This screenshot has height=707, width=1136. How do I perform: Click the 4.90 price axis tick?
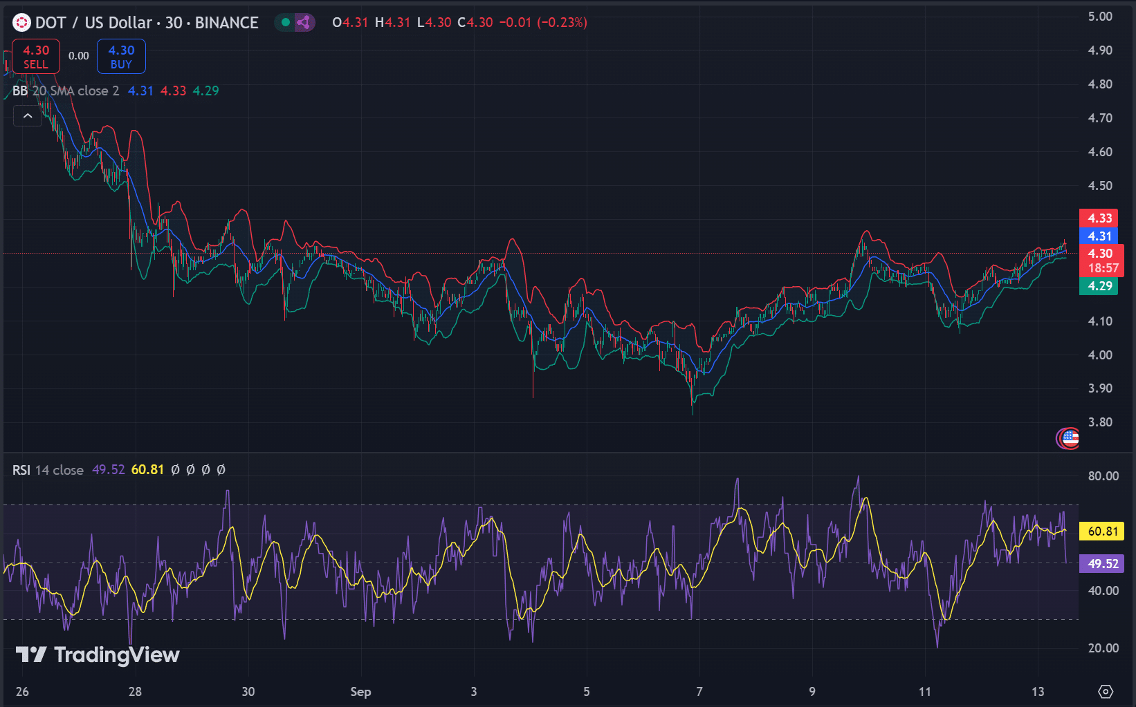point(1100,50)
